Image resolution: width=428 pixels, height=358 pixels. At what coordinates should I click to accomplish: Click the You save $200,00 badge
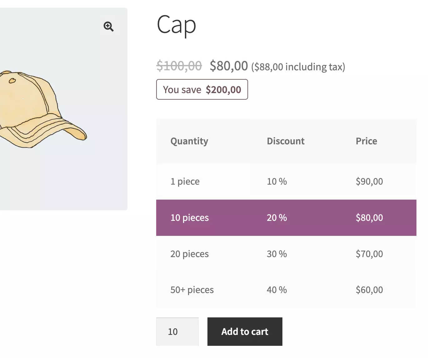coord(202,90)
